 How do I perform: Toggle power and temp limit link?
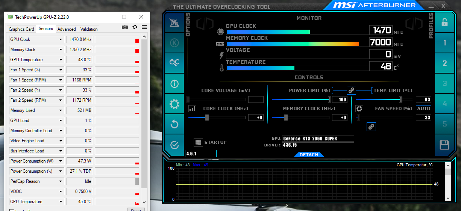(x=351, y=90)
